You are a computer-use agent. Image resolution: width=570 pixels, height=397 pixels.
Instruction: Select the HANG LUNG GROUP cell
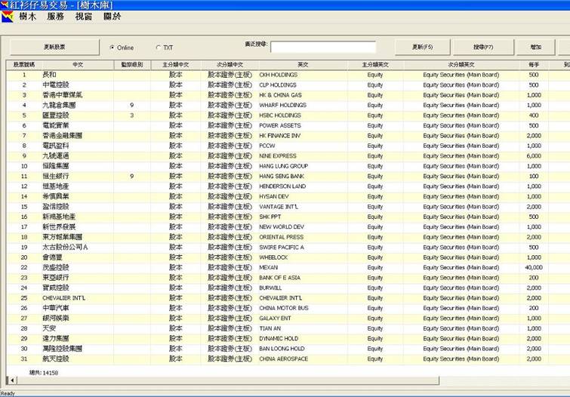(303, 166)
